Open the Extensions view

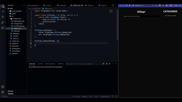pos(3,28)
